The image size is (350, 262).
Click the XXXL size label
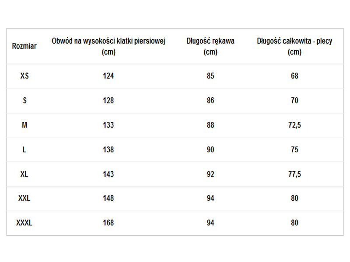point(24,223)
